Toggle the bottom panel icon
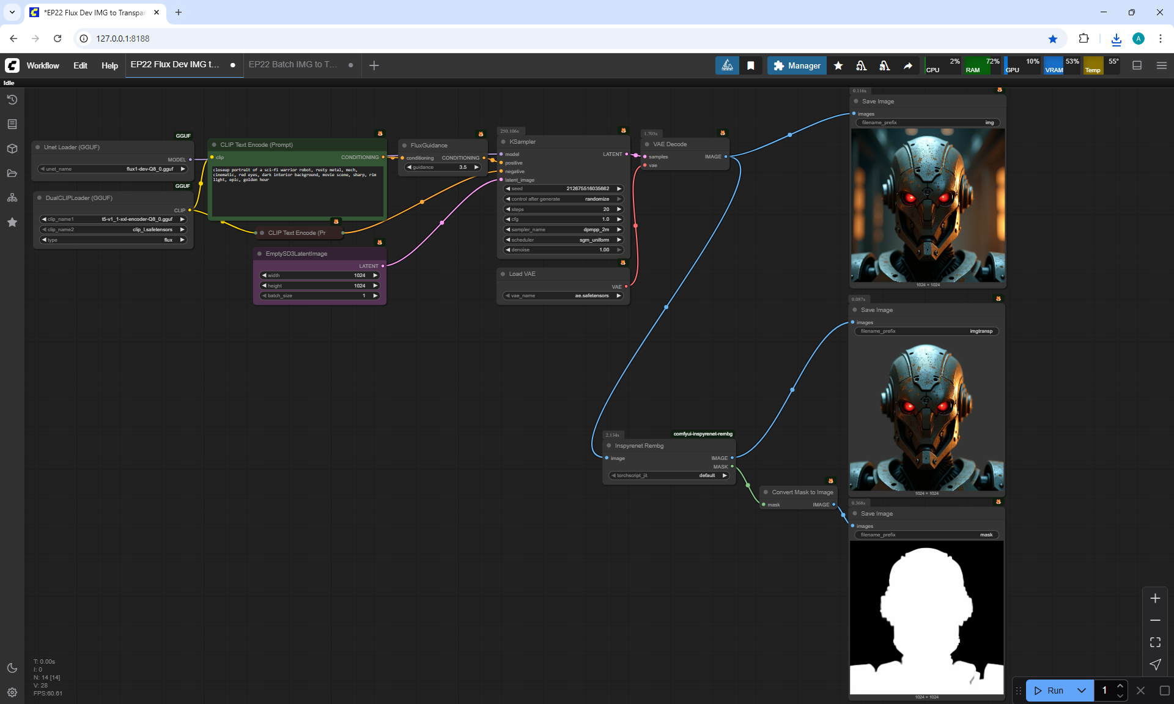Image resolution: width=1174 pixels, height=704 pixels. (1137, 65)
